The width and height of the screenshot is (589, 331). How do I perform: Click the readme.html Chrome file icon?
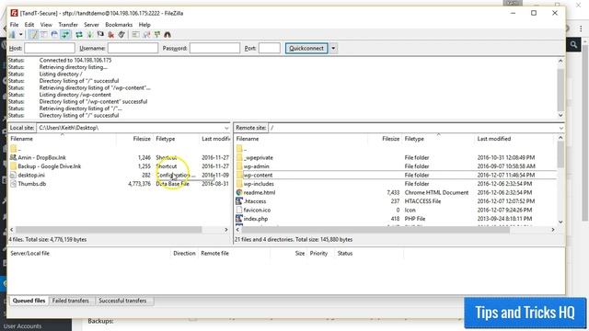click(239, 192)
